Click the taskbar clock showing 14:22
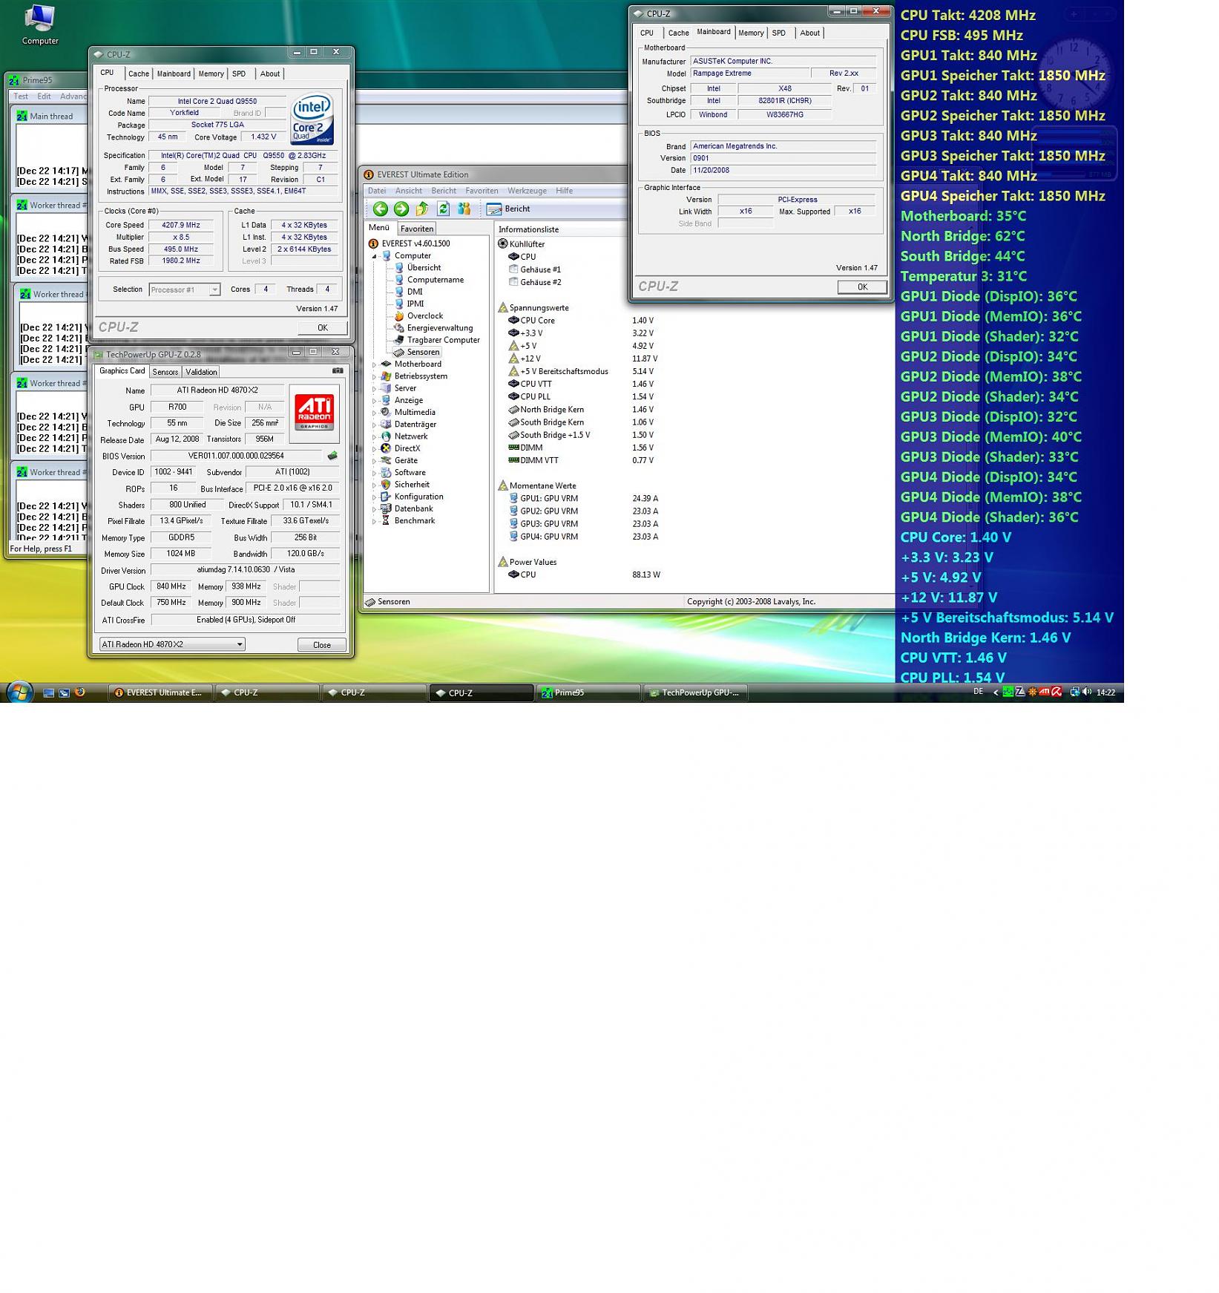 pos(1105,693)
